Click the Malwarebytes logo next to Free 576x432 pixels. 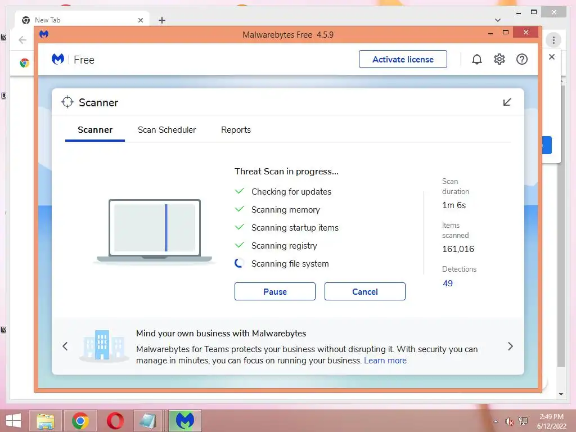click(58, 59)
